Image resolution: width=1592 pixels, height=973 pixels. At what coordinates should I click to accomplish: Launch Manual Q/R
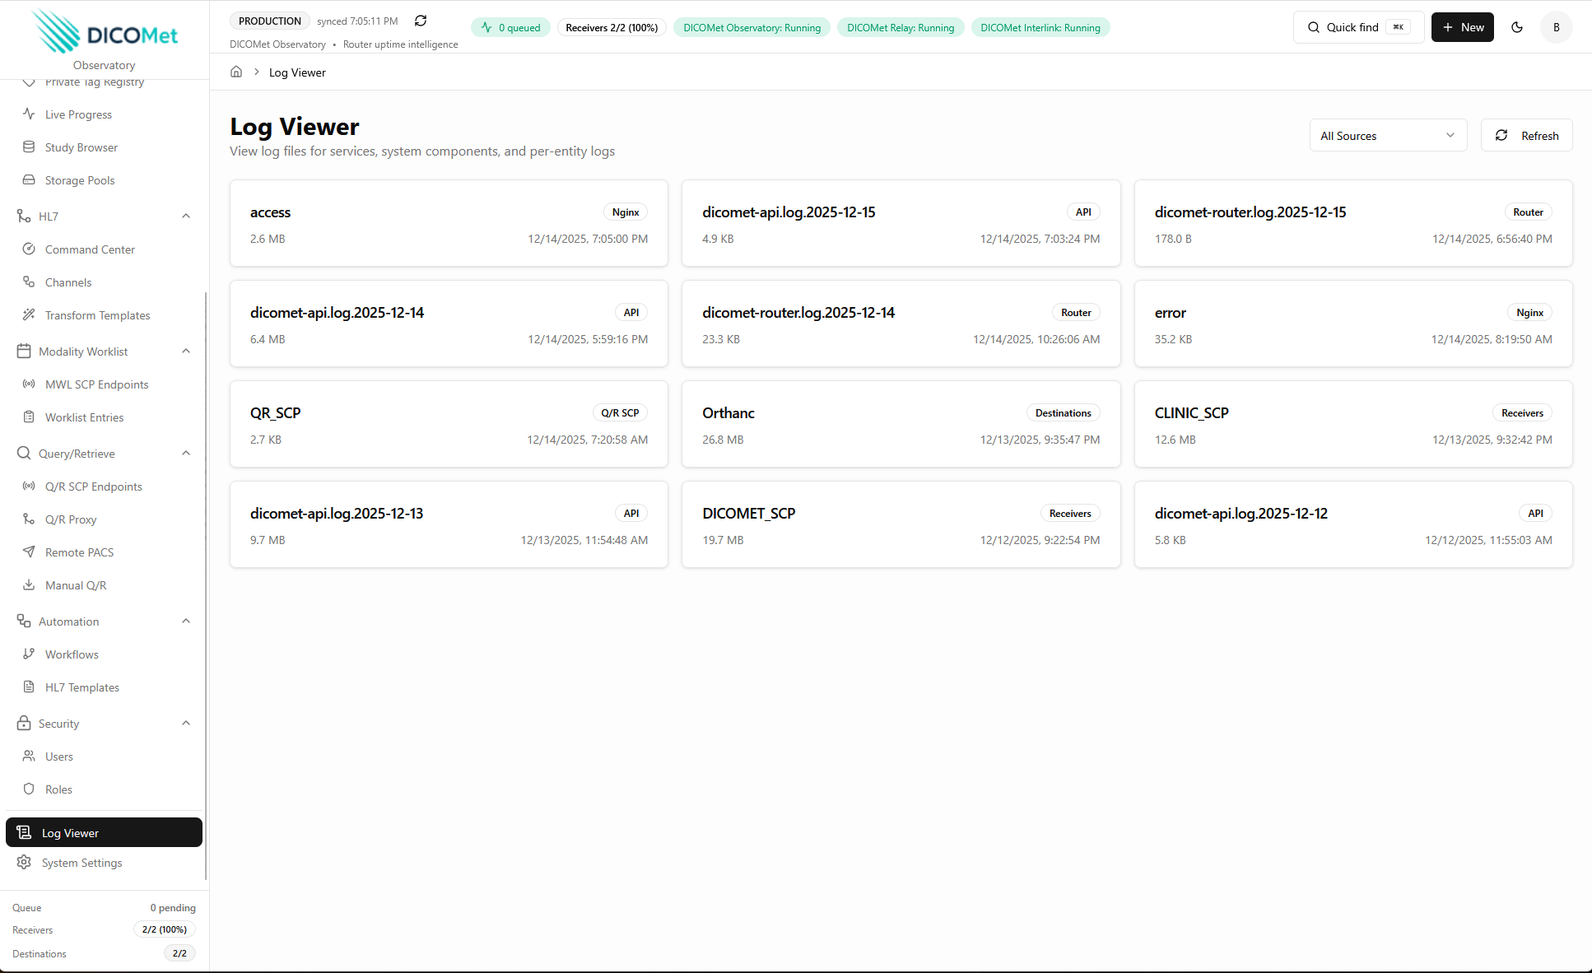pyautogui.click(x=76, y=584)
